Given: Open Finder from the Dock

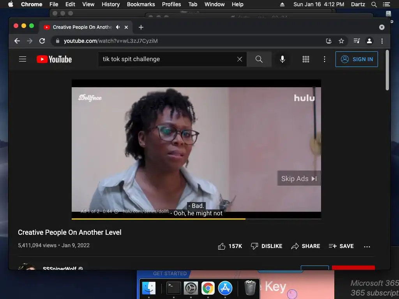Looking at the screenshot, I should coord(148,288).
